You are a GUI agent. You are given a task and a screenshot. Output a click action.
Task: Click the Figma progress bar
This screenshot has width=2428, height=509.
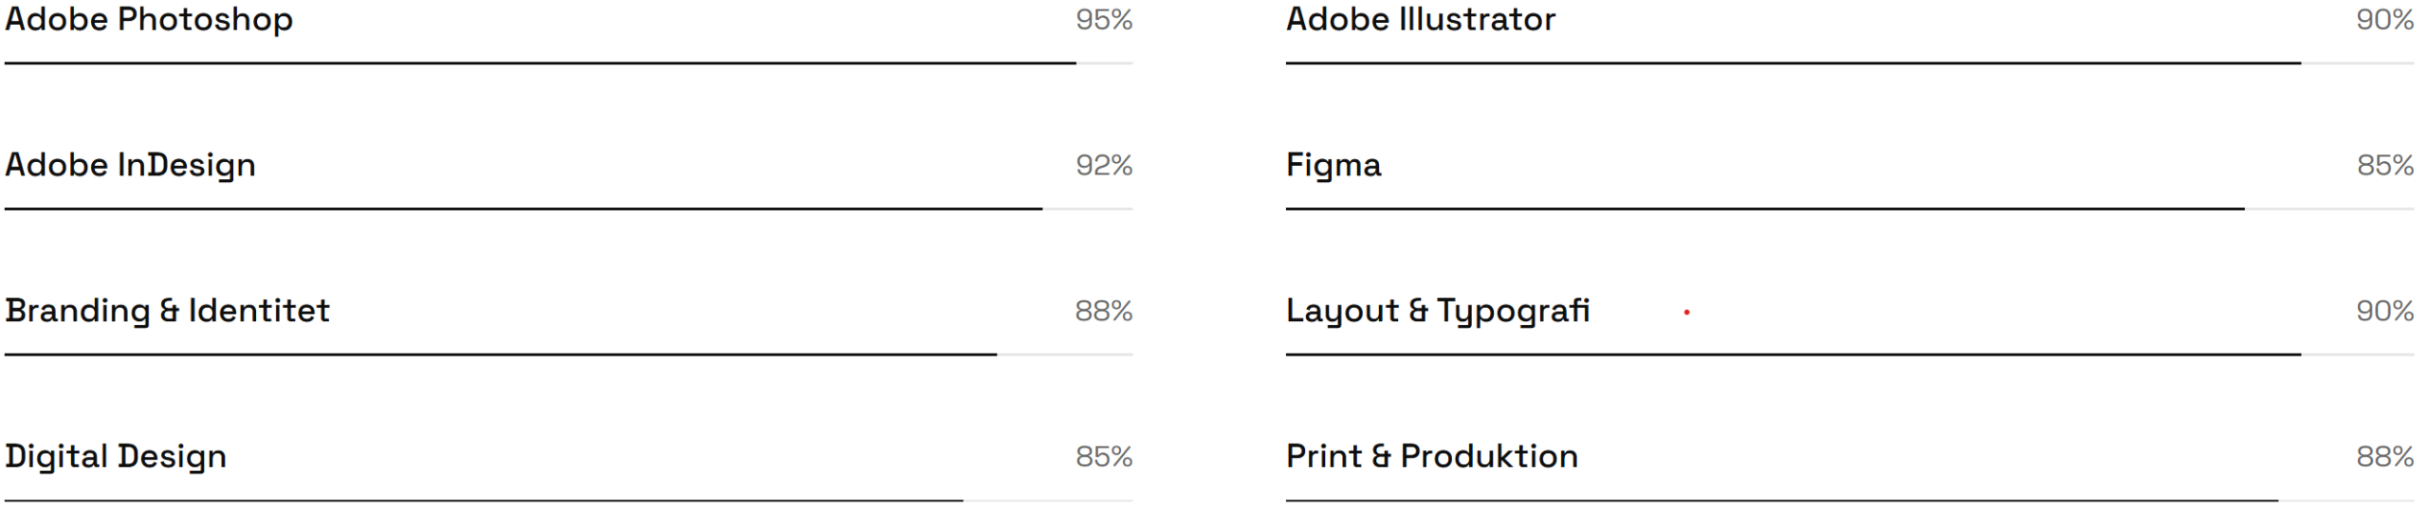(x=1849, y=209)
